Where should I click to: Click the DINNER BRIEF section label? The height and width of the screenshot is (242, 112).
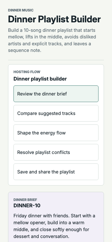(x=25, y=200)
